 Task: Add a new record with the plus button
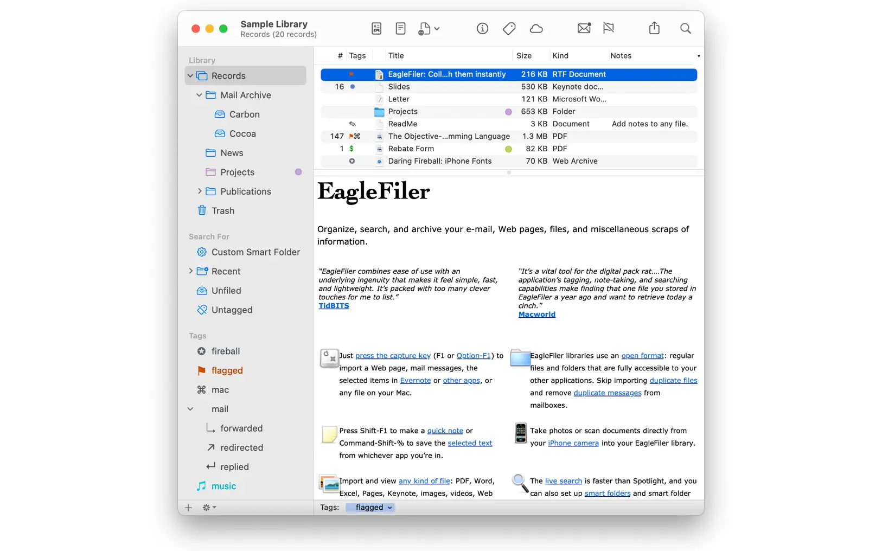tap(188, 508)
